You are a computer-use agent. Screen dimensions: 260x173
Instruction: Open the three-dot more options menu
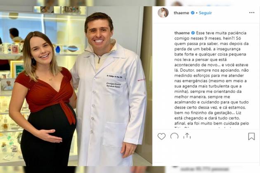pos(252,13)
